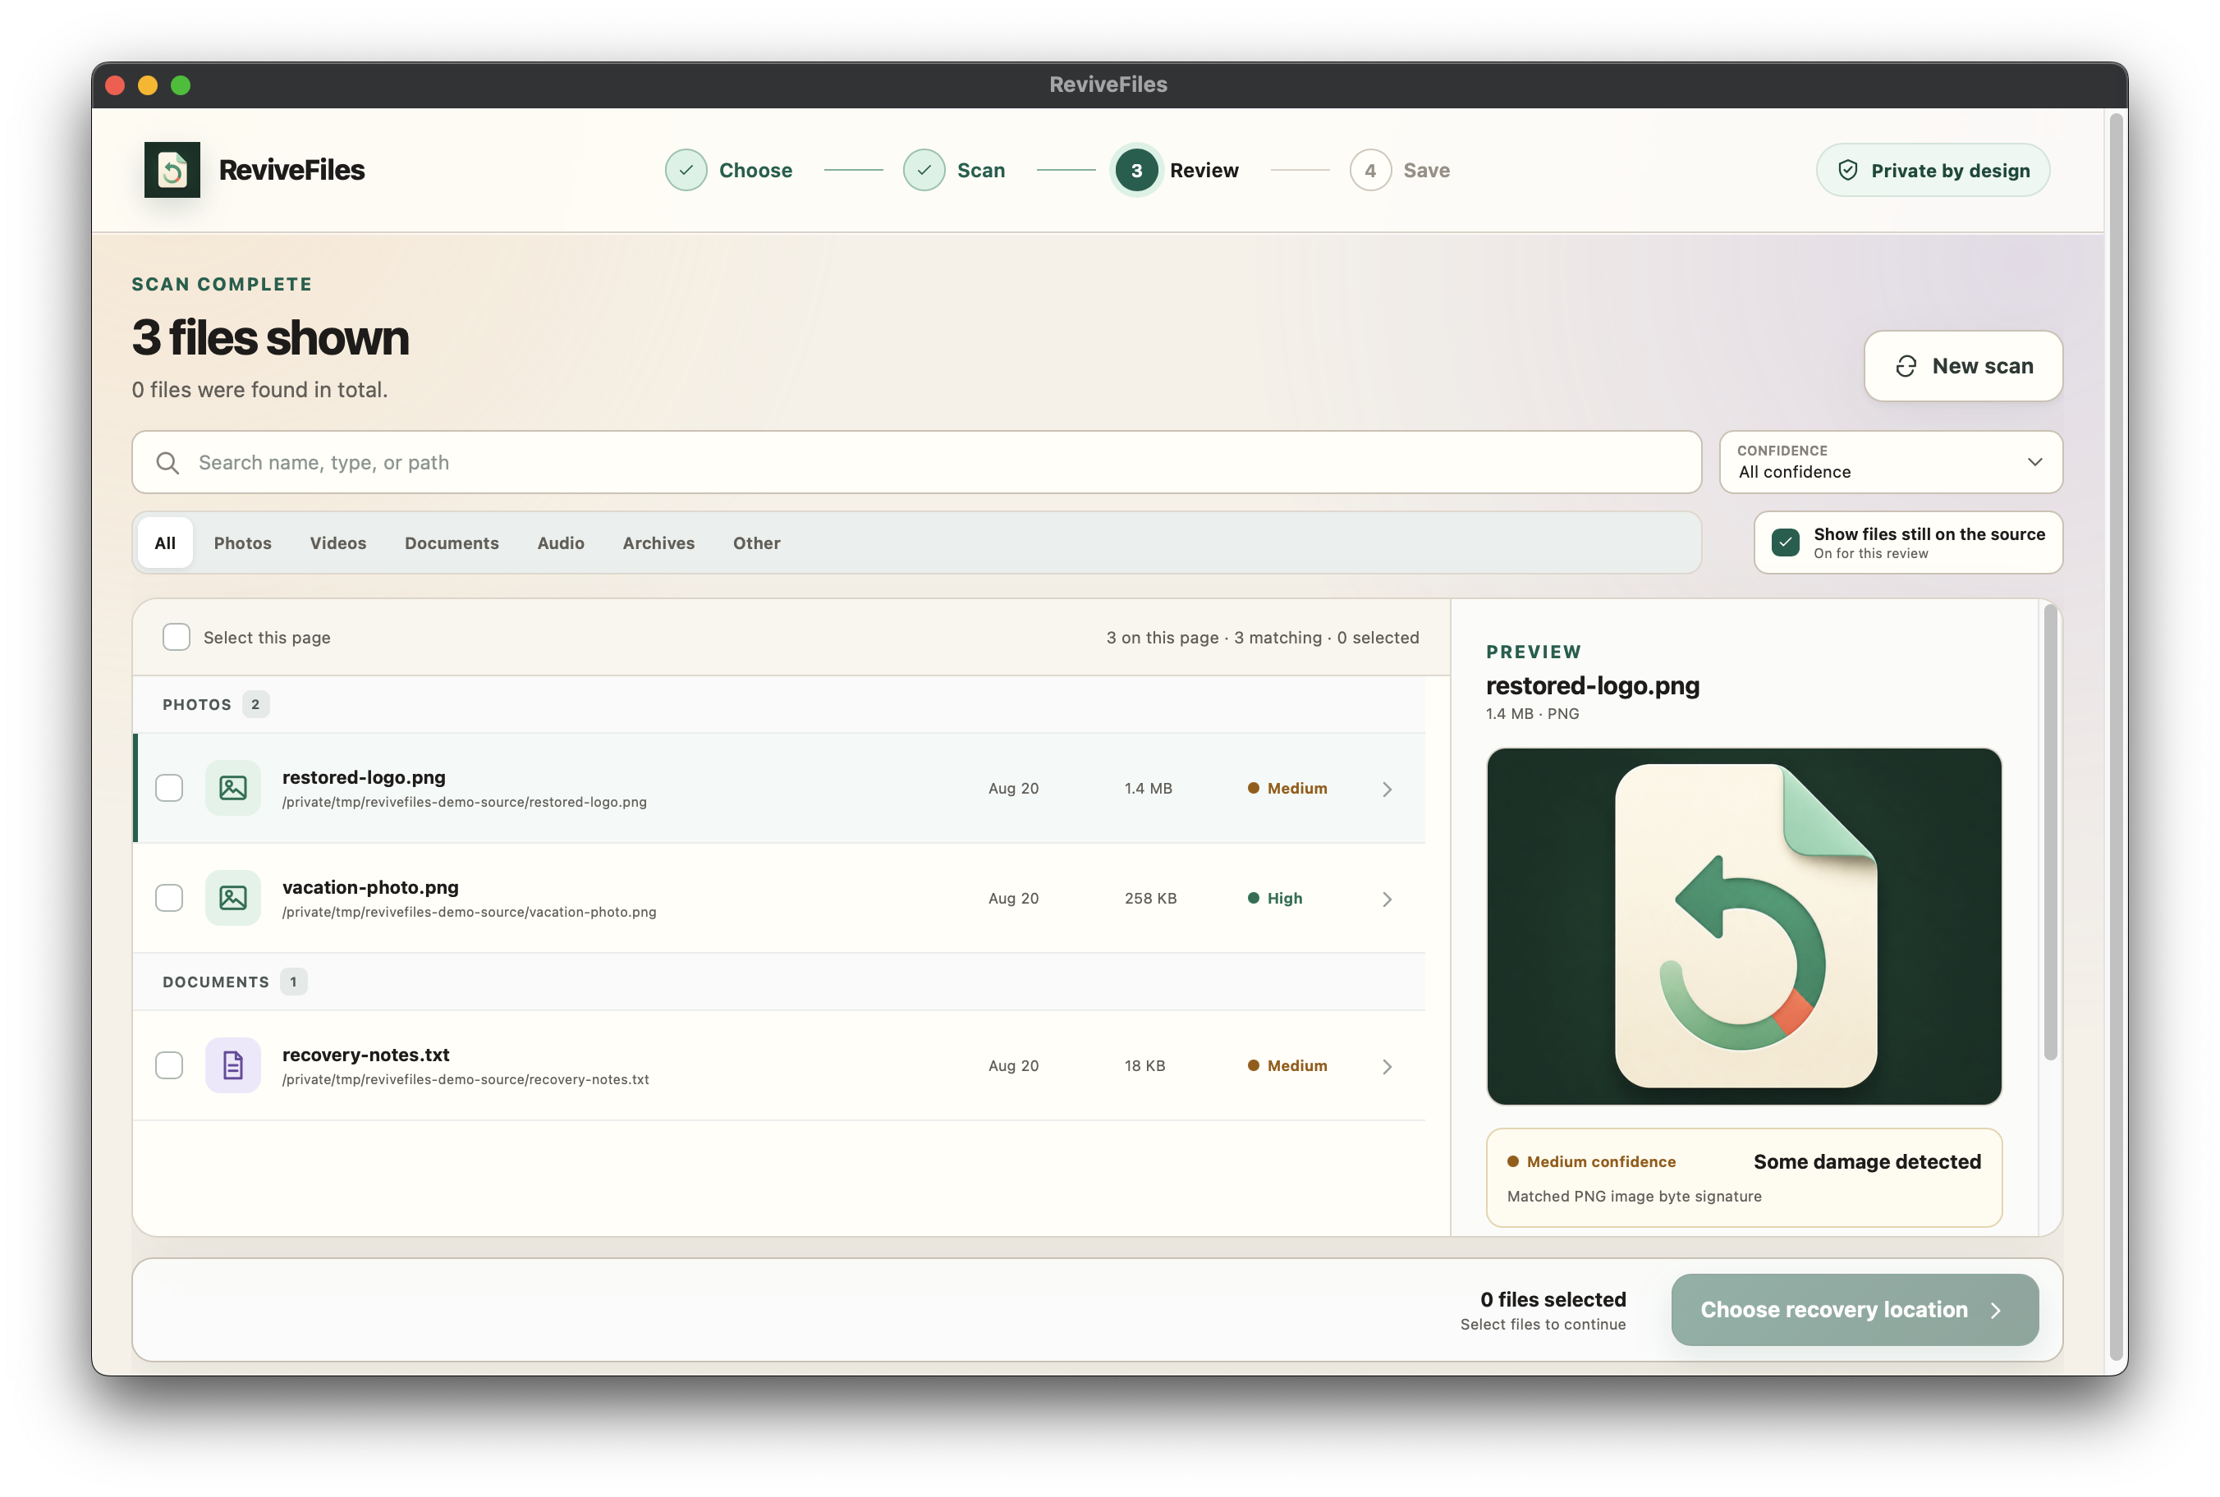Click the Medium label for recovery-notes.txt
The width and height of the screenshot is (2220, 1497).
pyautogui.click(x=1296, y=1065)
